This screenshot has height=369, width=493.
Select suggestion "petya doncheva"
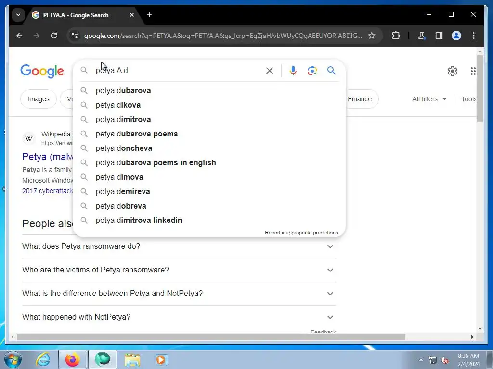[x=209, y=148]
